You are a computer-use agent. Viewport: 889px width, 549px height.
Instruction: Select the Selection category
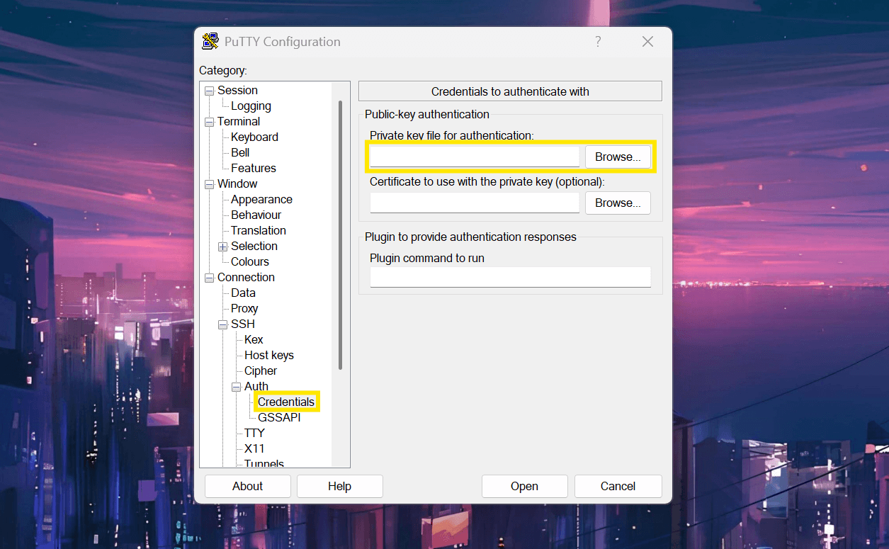254,246
